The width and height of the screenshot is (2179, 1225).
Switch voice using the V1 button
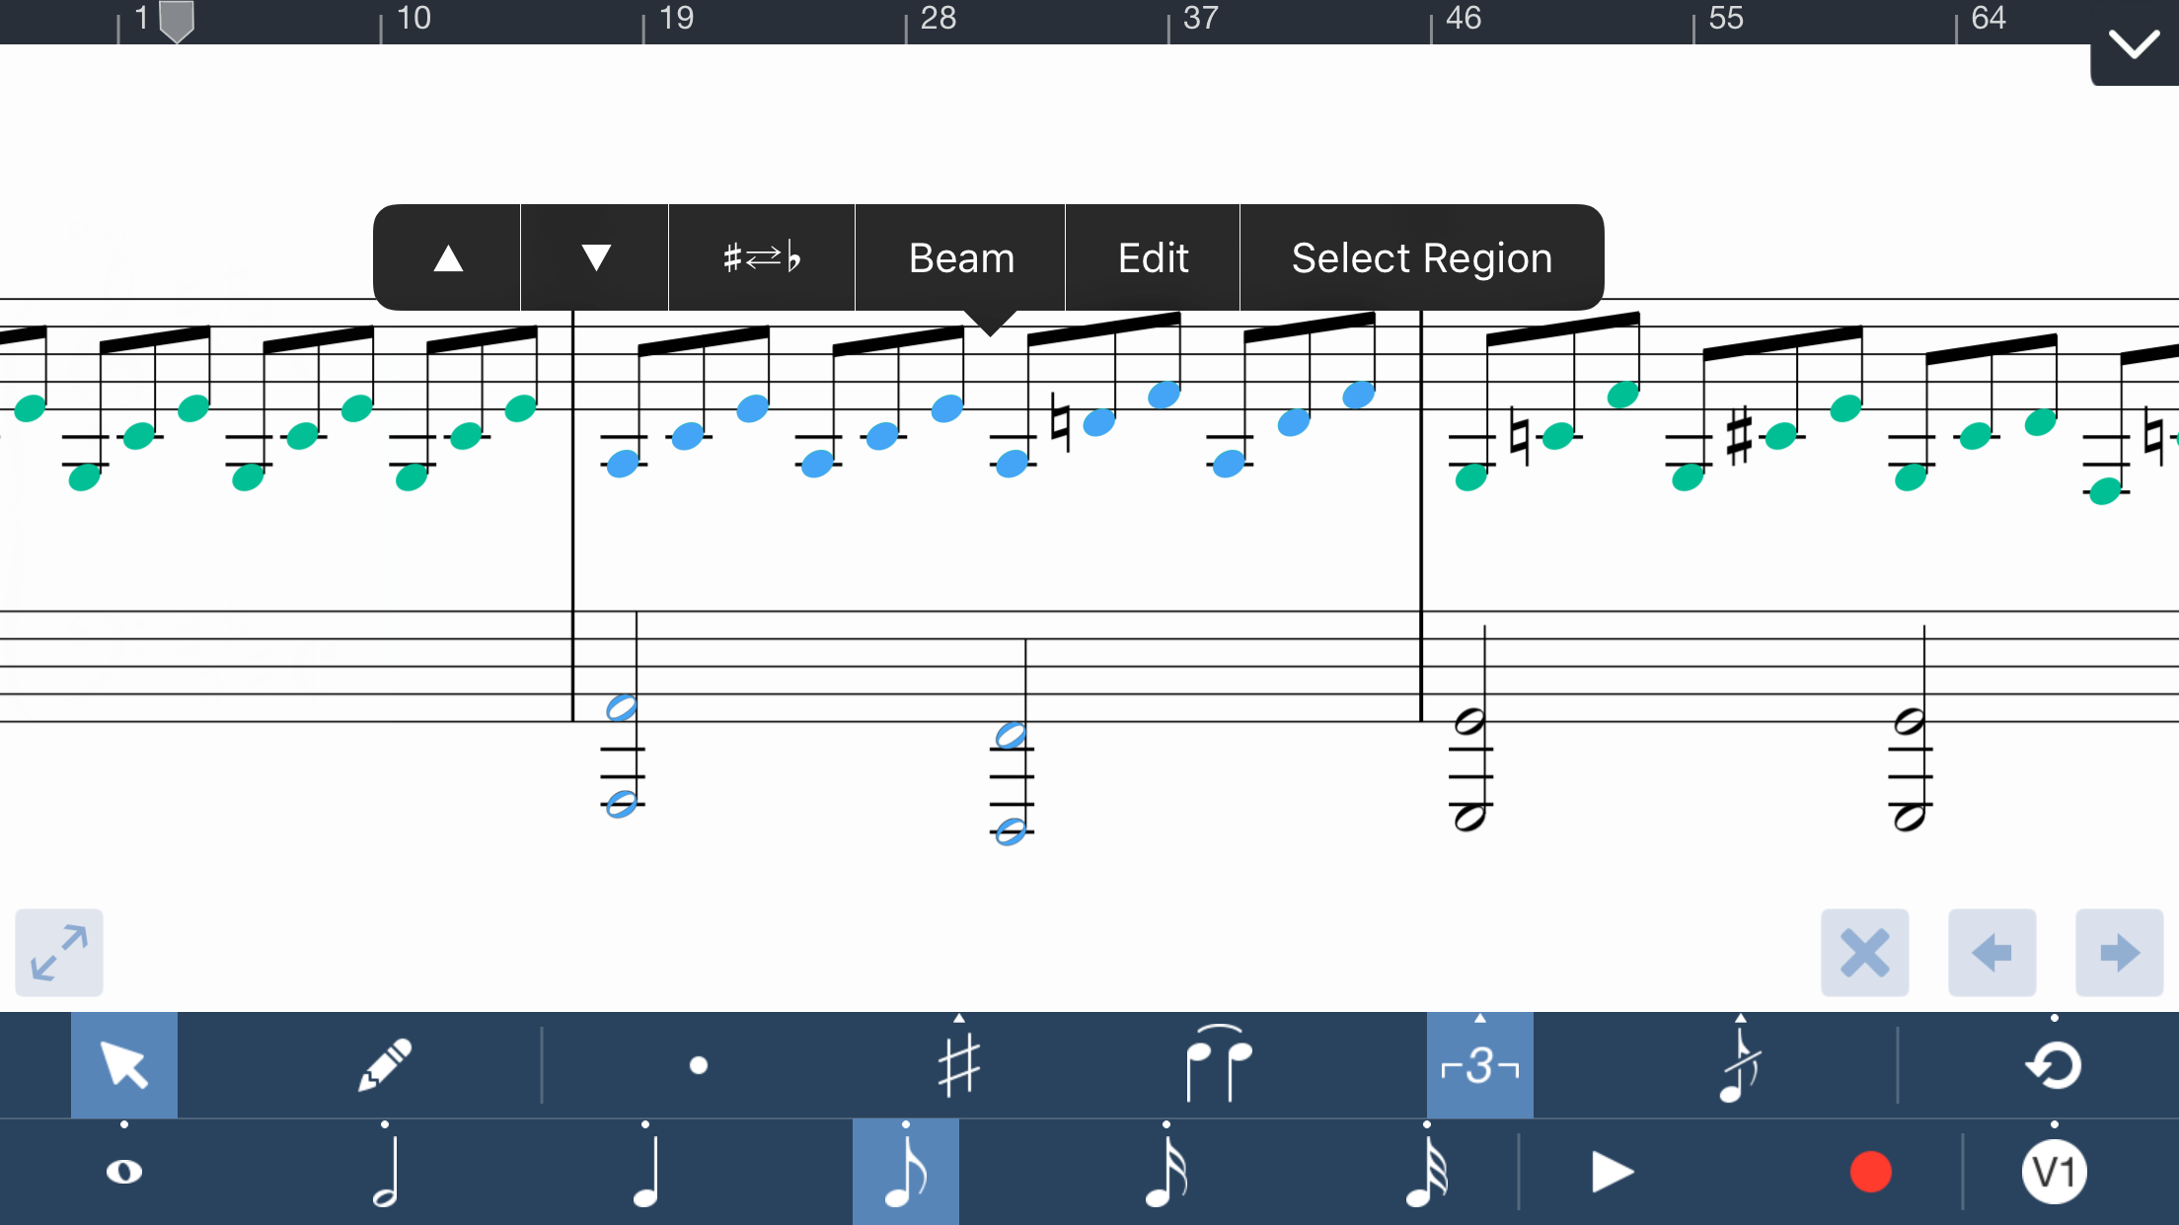[2054, 1172]
